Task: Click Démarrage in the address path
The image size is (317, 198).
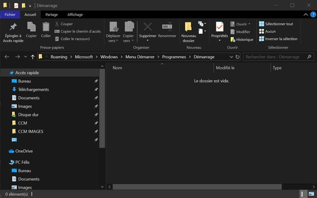Action: [x=204, y=57]
